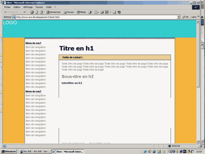This screenshot has height=154, width=205.
Task: Click the Windows flag throbber logo
Action: click(x=196, y=7)
